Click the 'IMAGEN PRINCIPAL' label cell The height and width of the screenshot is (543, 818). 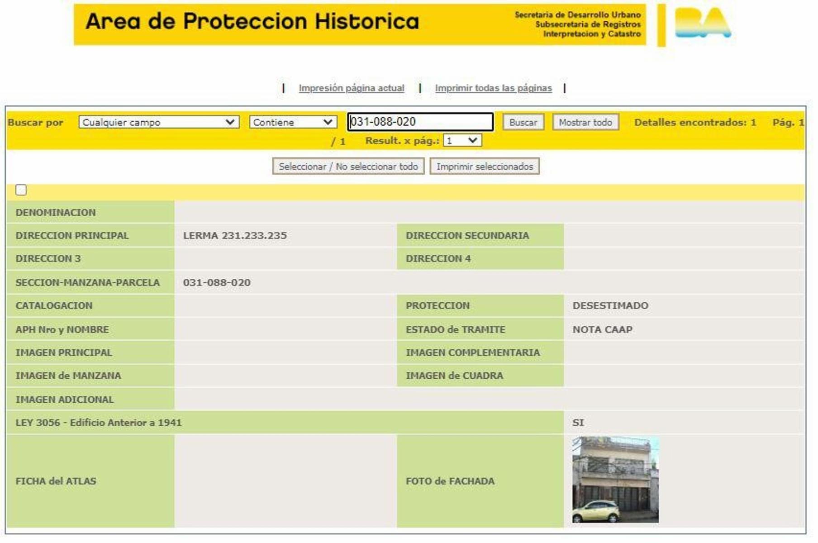[90, 353]
